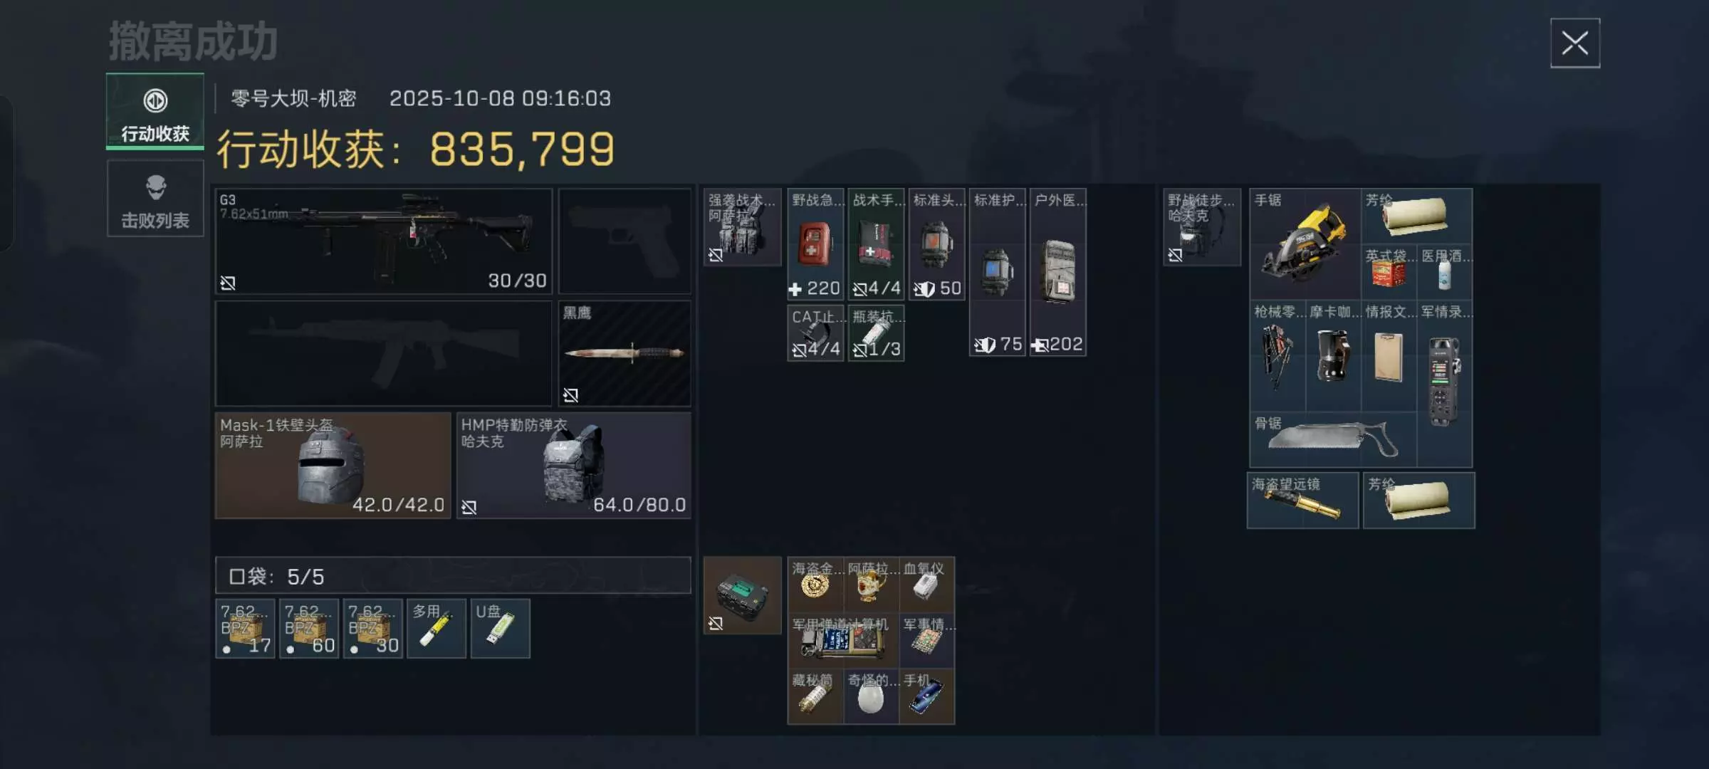Click the 户外医疗 pack showing 202
This screenshot has width=1709, height=769.
1058,272
